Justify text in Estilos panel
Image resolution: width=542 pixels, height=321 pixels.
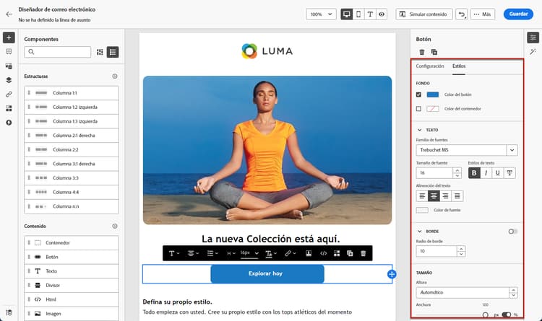[457, 196]
